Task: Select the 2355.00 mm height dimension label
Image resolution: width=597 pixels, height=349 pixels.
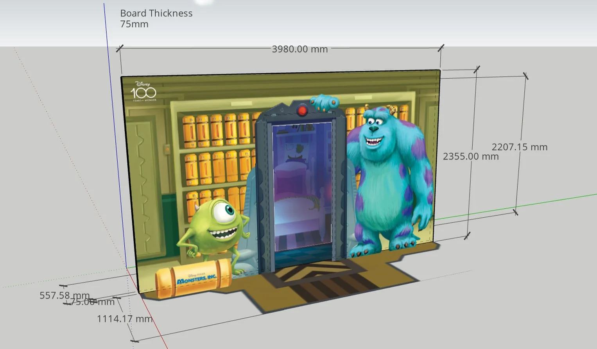Action: [471, 156]
